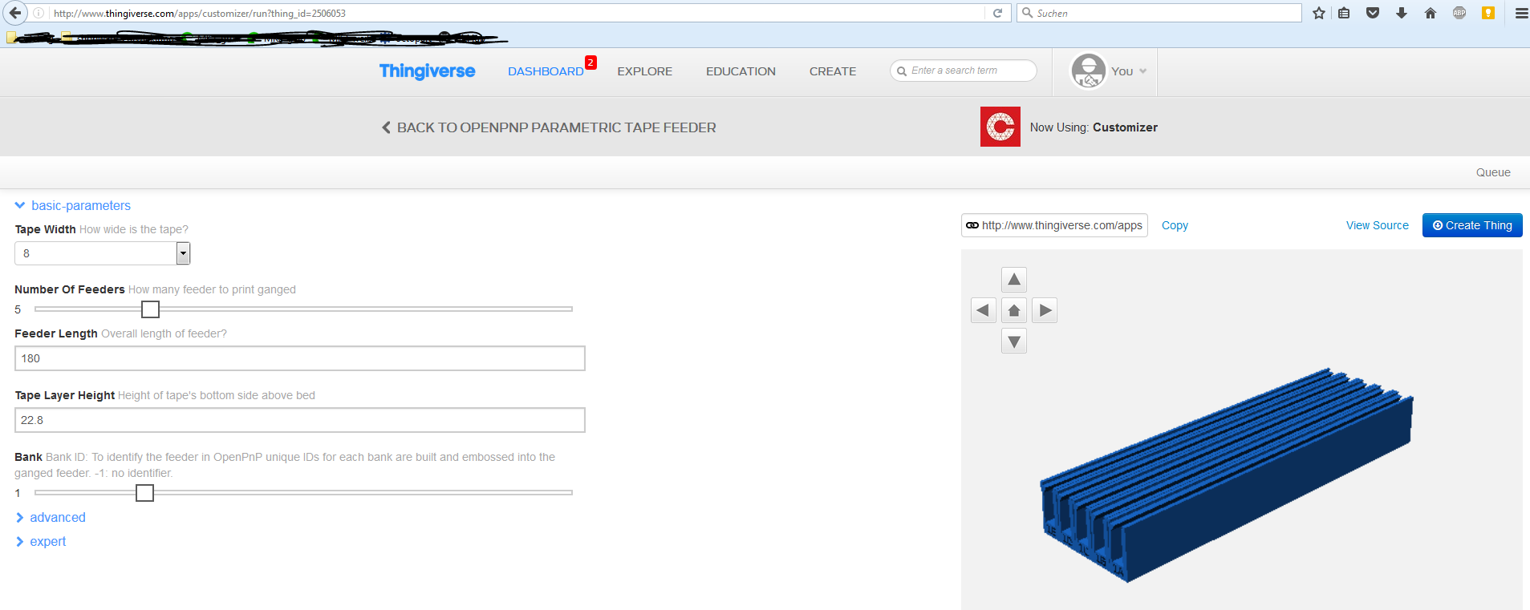Open the Adblock Plus icon
The image size is (1530, 610).
(1459, 13)
